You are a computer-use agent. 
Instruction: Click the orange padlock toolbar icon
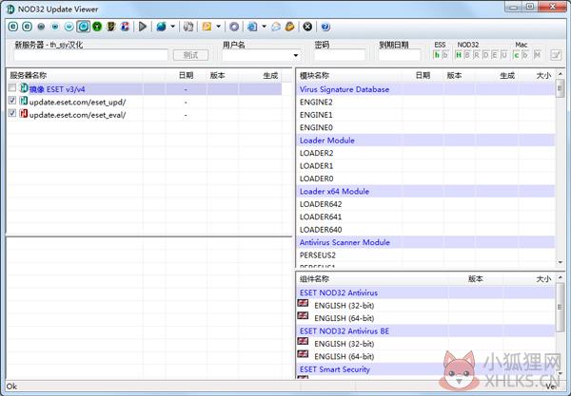point(290,27)
